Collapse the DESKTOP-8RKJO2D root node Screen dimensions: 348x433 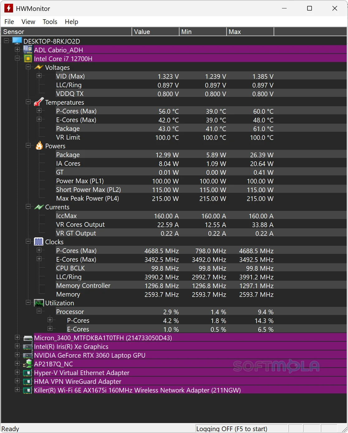6,41
